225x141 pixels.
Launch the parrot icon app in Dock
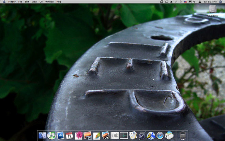tap(97, 136)
